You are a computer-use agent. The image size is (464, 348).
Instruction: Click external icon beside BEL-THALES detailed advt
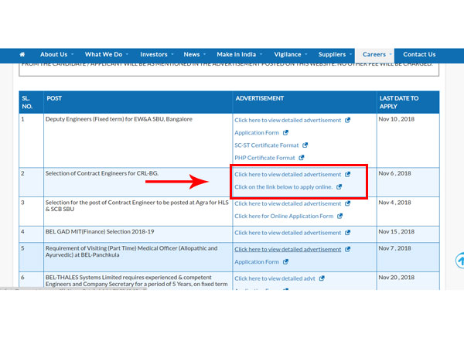[322, 278]
